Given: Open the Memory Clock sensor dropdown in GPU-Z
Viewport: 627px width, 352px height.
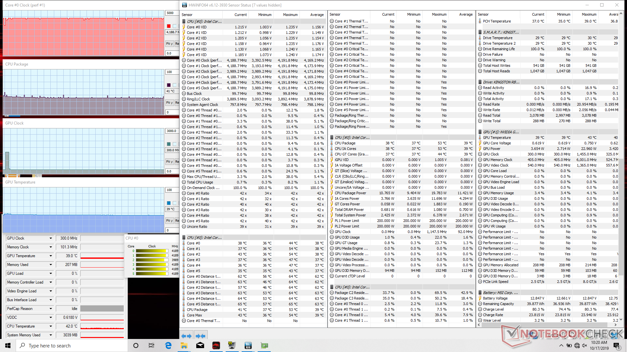Looking at the screenshot, I should pyautogui.click(x=51, y=247).
